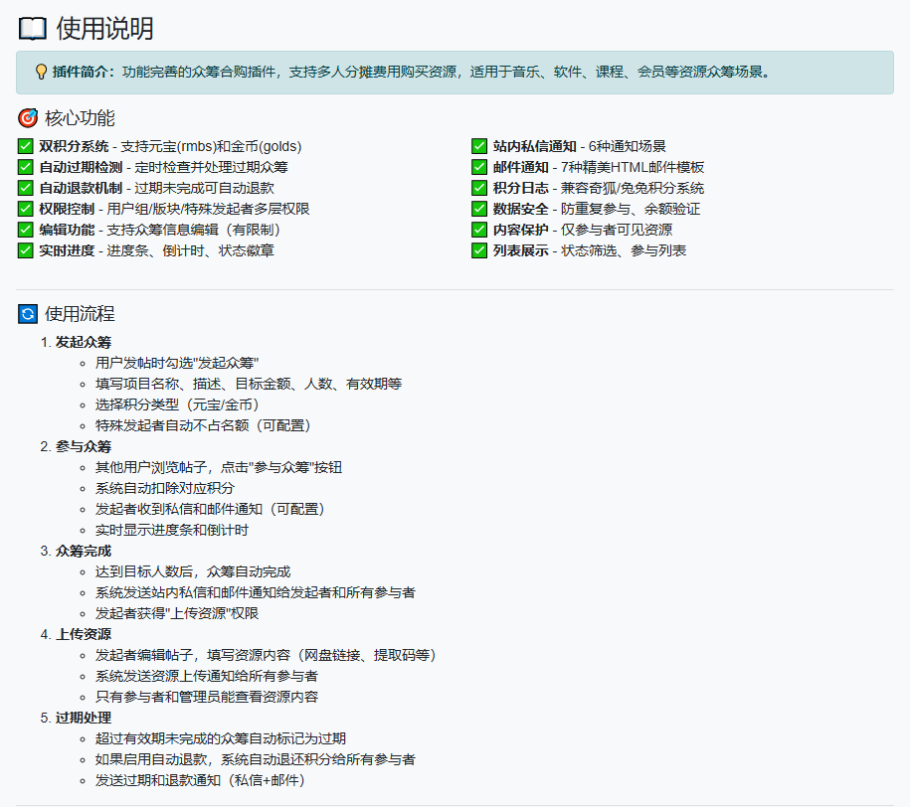The image size is (910, 807).
Task: Click the green check beside 邮件通知
Action: [x=479, y=167]
